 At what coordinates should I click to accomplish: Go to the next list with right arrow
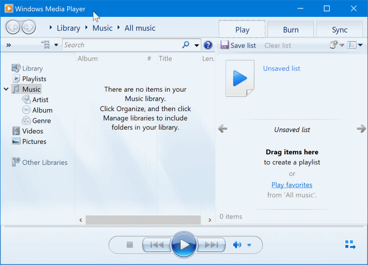(x=361, y=129)
